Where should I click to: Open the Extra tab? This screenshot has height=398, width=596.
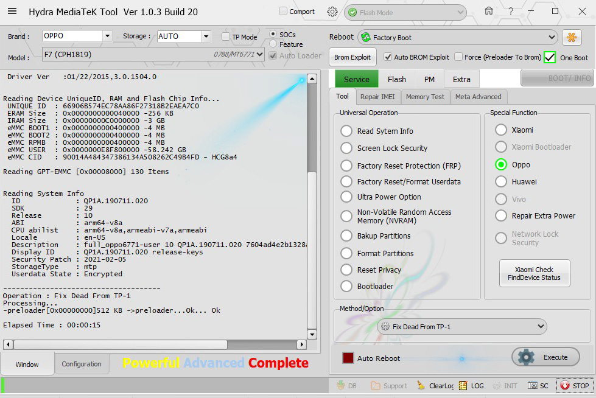[x=461, y=79]
